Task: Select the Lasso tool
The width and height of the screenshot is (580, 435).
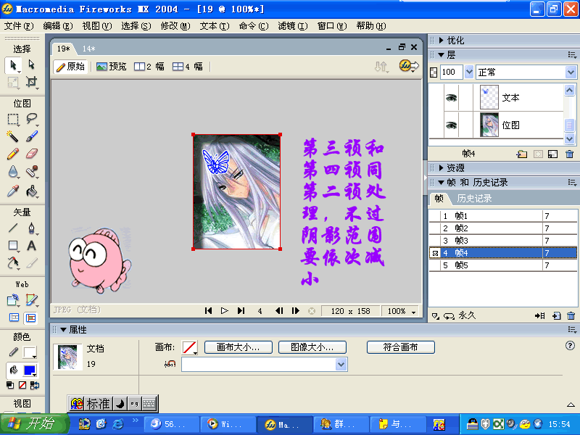Action: pos(32,119)
